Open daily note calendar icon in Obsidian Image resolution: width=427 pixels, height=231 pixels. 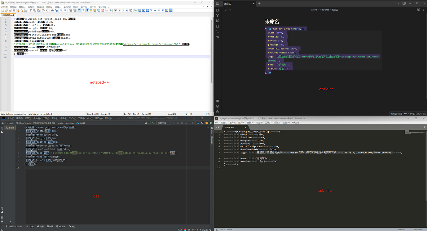click(x=218, y=26)
